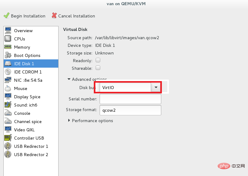The image size is (248, 176).
Task: Click the Virtual Disk heading
Action: pyautogui.click(x=75, y=29)
